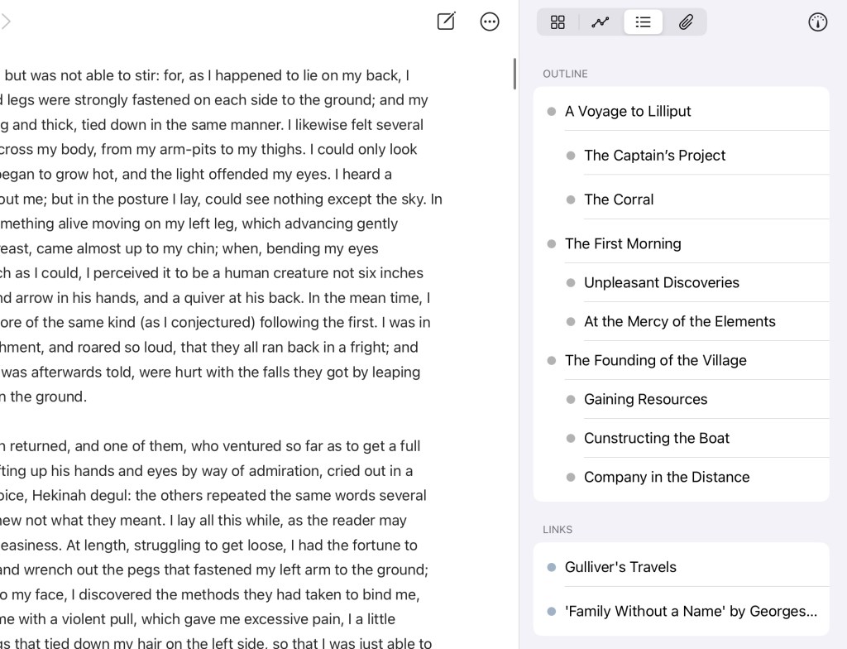
Task: Switch to the grid overview tab
Action: 558,22
